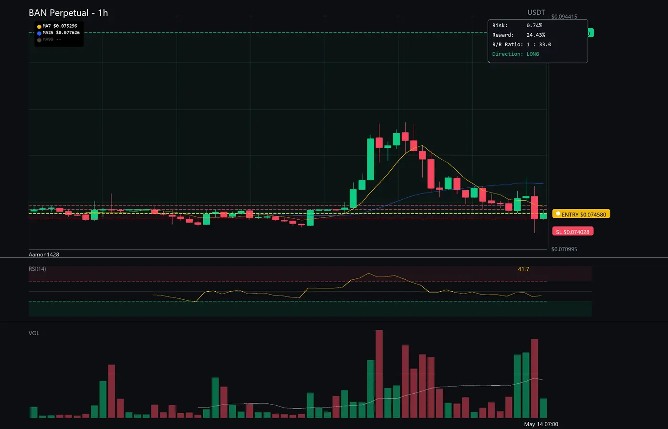
Task: Click the VOL panel label
Action: (x=34, y=333)
